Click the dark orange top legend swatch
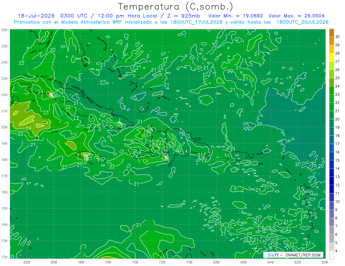Image resolution: width=345 pixels, height=266 pixels. [331, 33]
